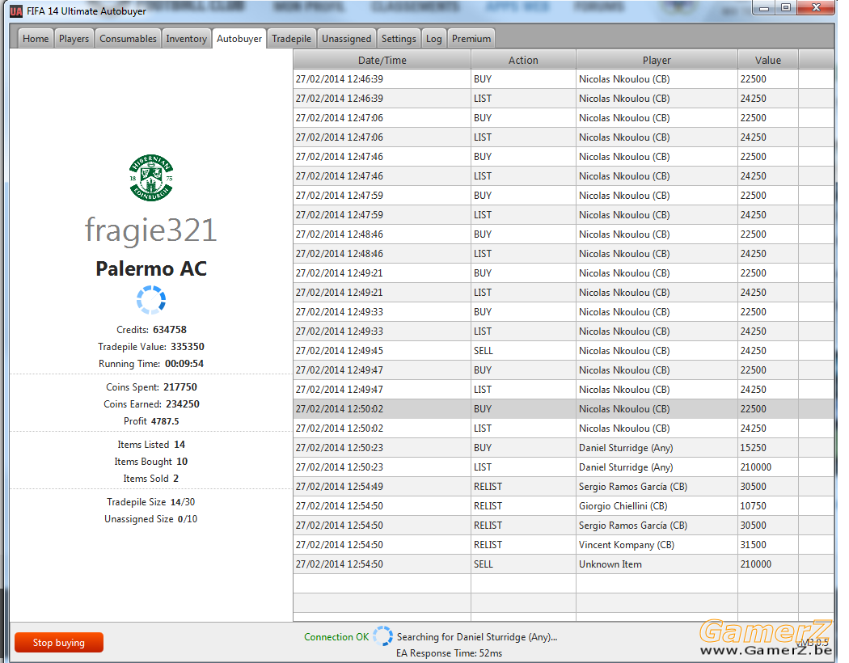849x663 pixels.
Task: Sort by the Action column header
Action: 523,60
